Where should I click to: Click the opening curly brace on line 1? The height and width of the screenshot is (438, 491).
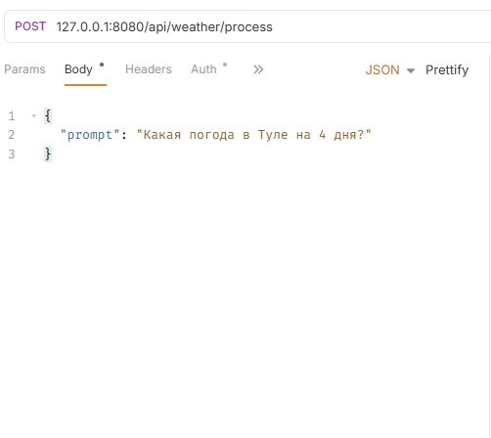[48, 116]
